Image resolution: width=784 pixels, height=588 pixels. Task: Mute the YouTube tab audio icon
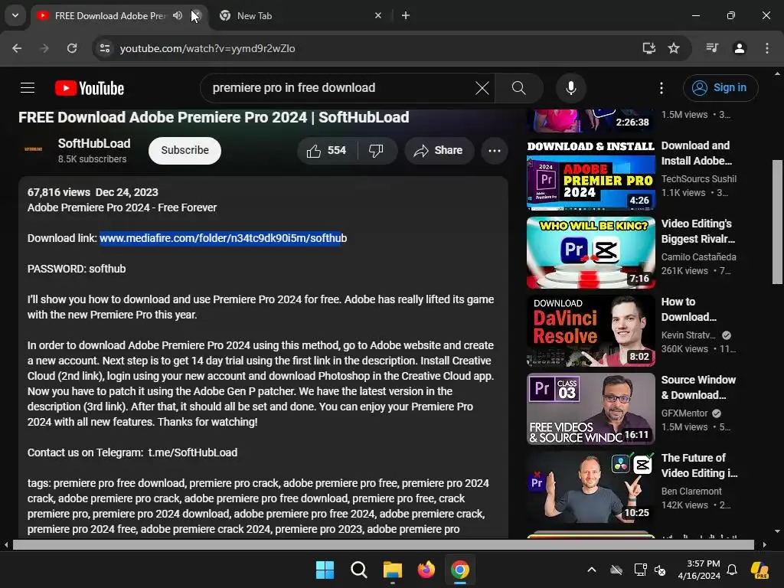[x=178, y=15]
